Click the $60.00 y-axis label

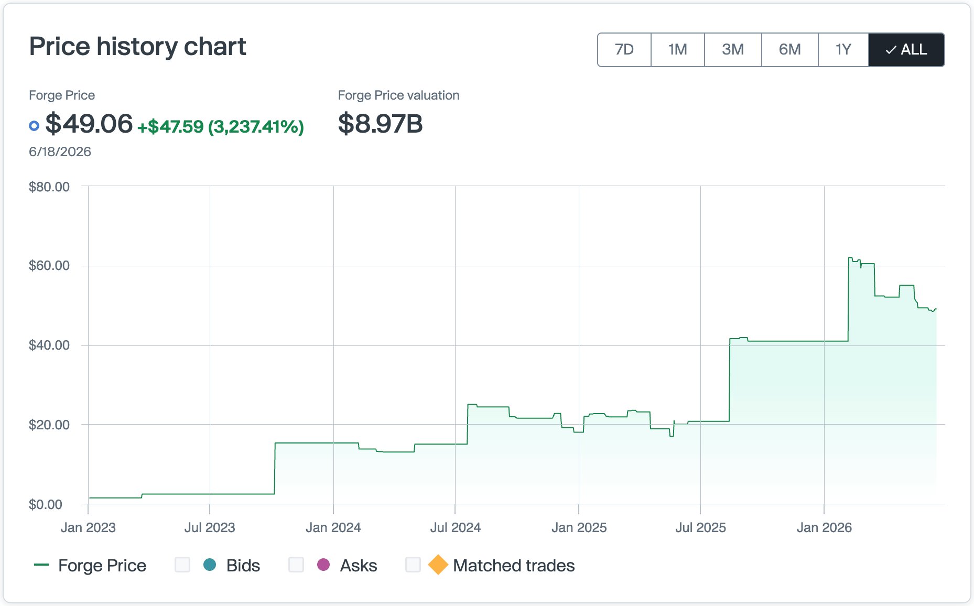click(x=49, y=265)
